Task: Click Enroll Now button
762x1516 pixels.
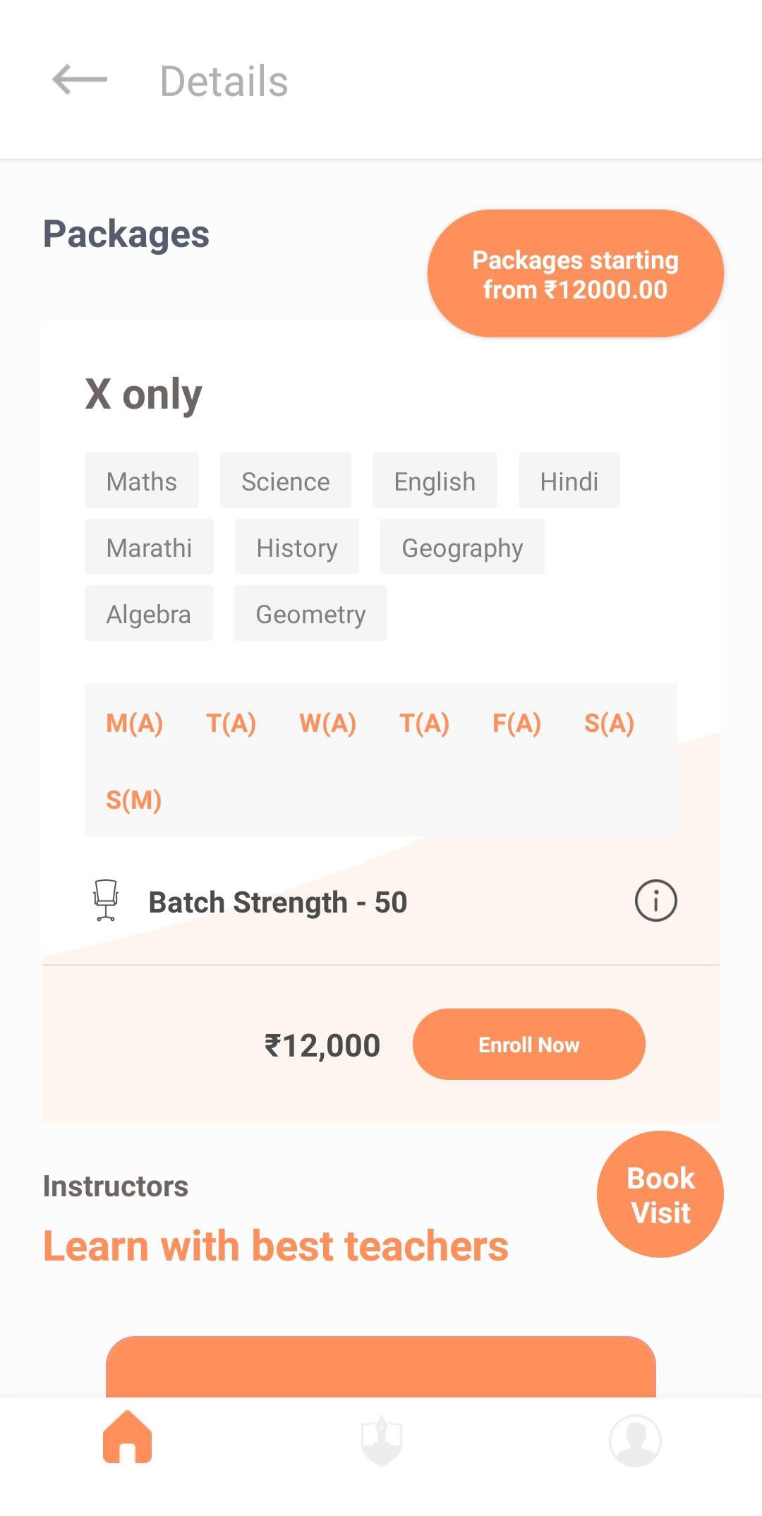Action: click(x=528, y=1044)
